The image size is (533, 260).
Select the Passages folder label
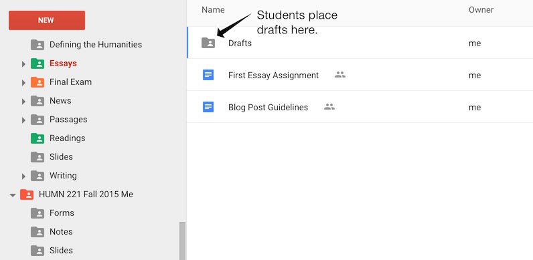coord(68,119)
